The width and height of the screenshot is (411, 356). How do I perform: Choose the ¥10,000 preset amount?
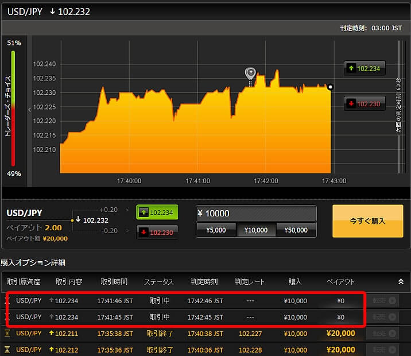click(256, 230)
